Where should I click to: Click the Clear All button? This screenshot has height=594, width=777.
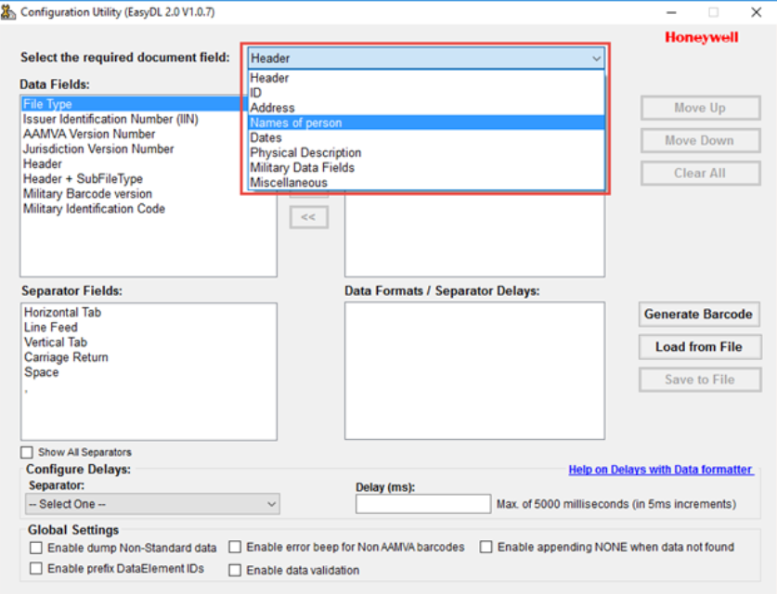[x=700, y=174]
